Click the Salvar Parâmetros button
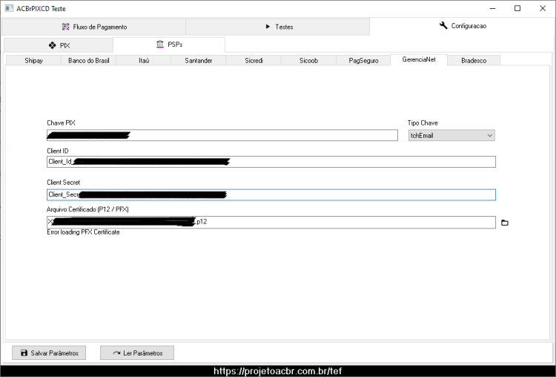Viewport: 556px width, 377px height. coord(49,353)
